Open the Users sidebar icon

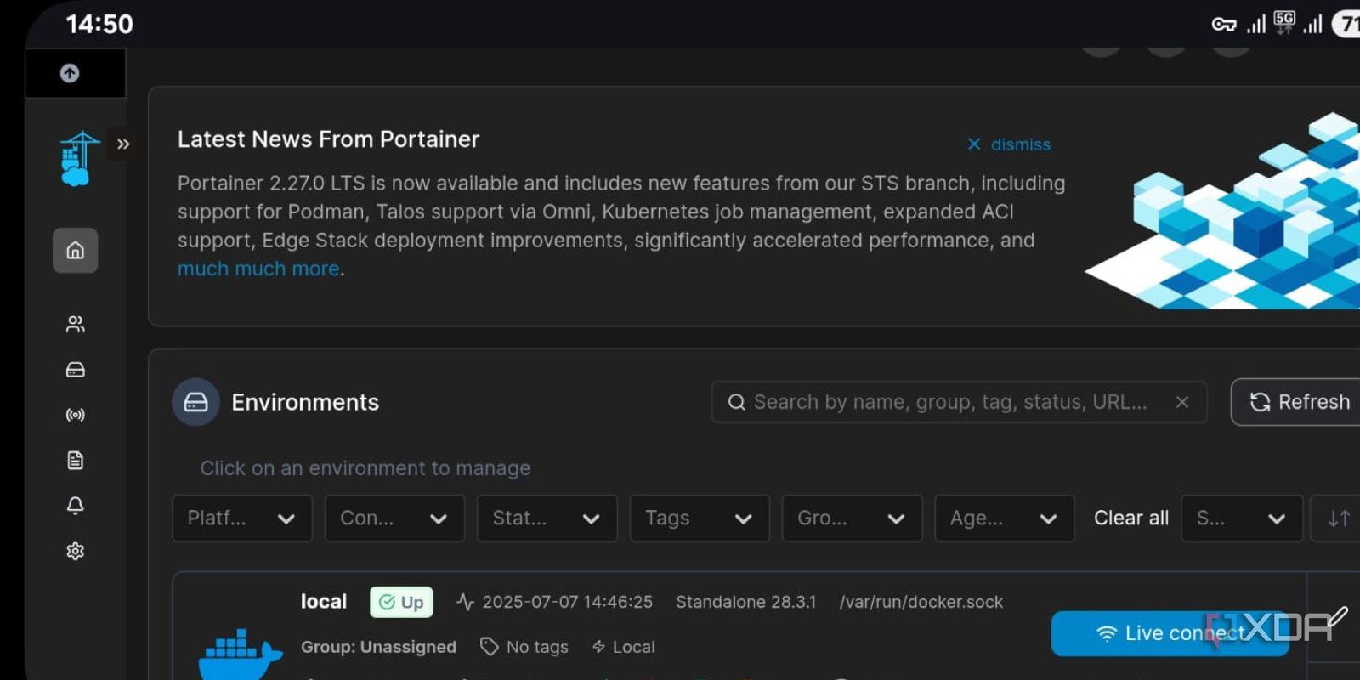(75, 324)
